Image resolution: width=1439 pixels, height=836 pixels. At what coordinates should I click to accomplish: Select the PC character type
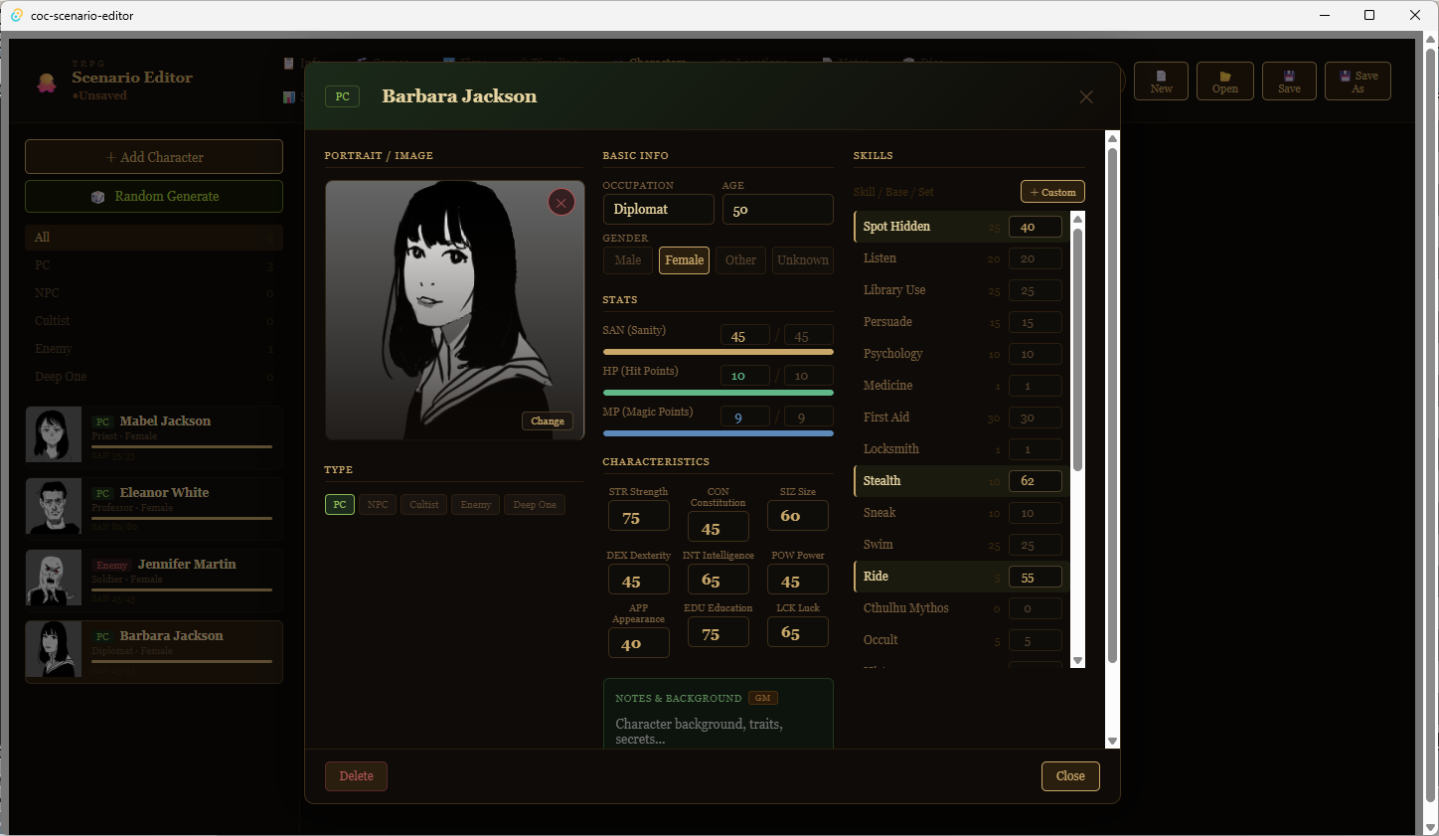pos(340,505)
